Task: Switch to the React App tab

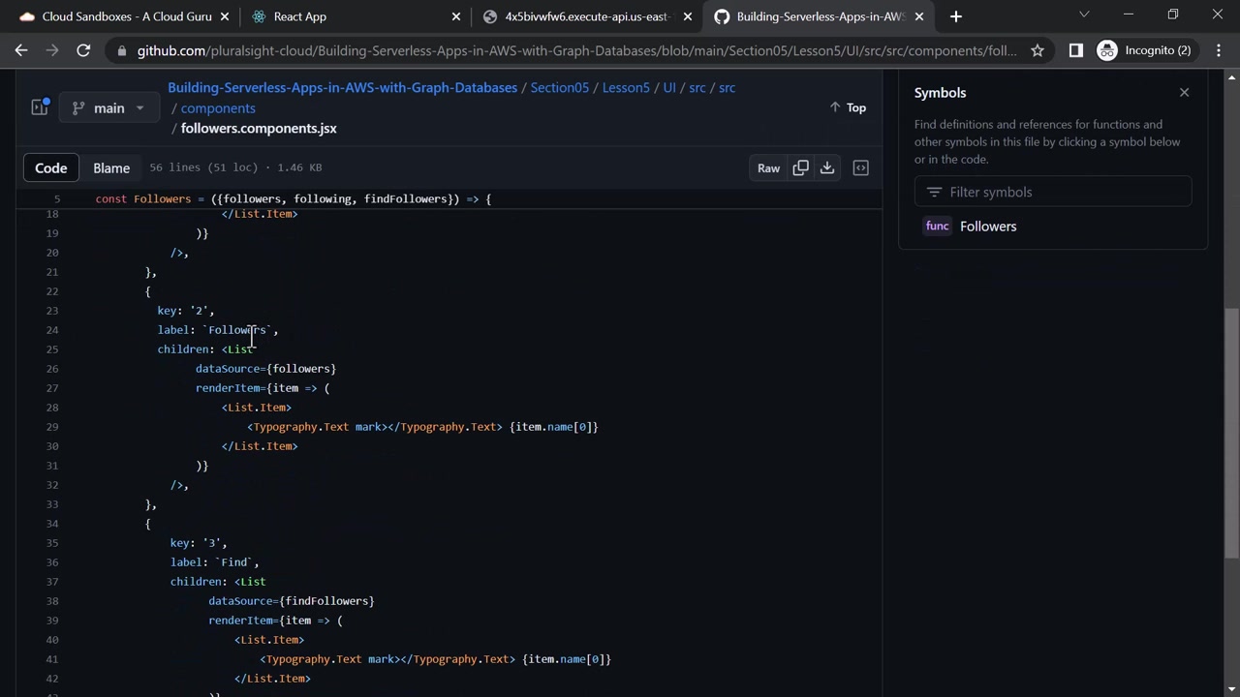Action: click(300, 16)
